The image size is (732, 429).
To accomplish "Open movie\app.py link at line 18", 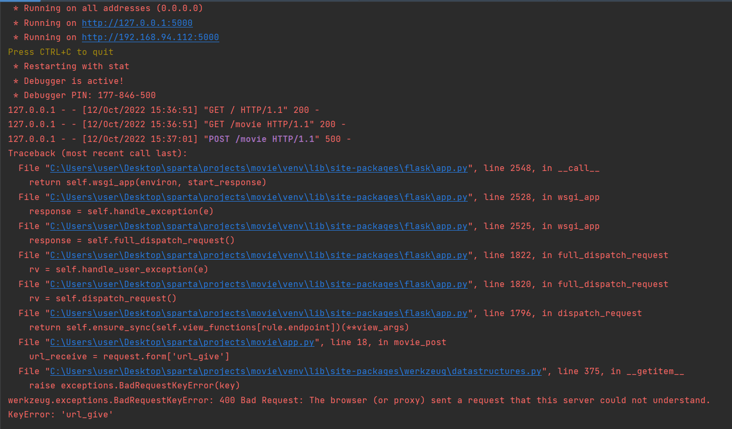I will (x=182, y=342).
